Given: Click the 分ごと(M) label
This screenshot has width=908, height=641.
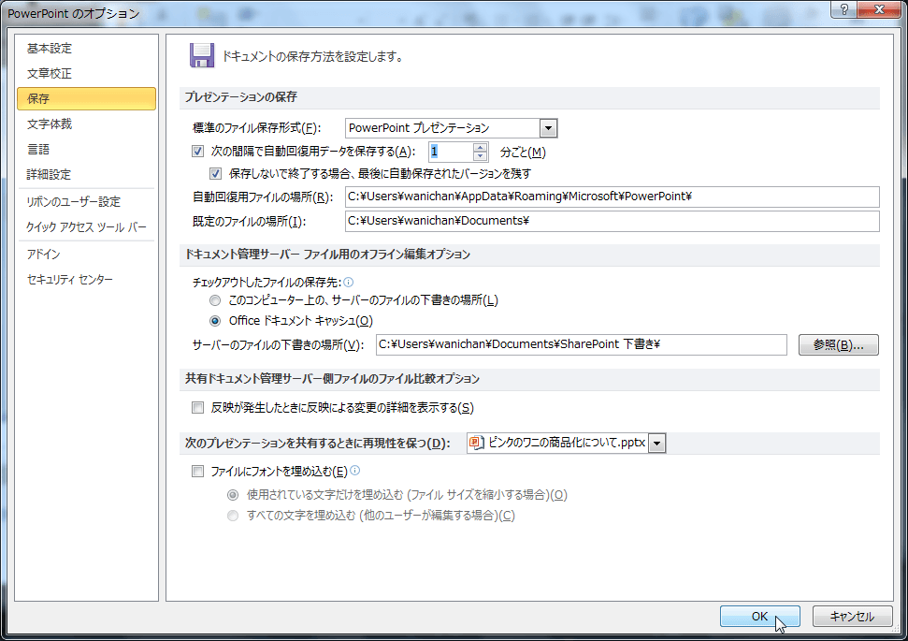Looking at the screenshot, I should [x=523, y=152].
